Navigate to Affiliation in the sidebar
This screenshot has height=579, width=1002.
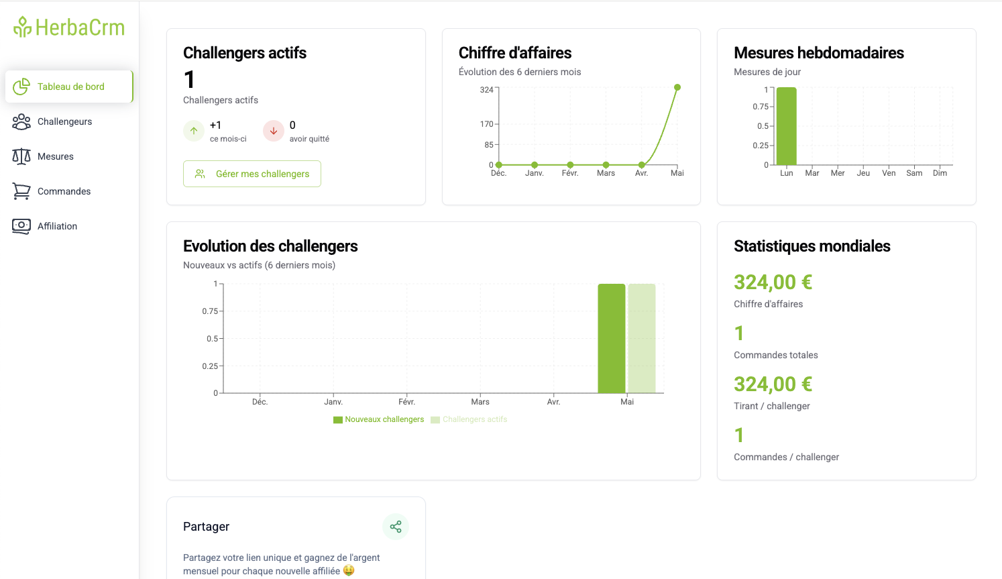[x=57, y=226]
